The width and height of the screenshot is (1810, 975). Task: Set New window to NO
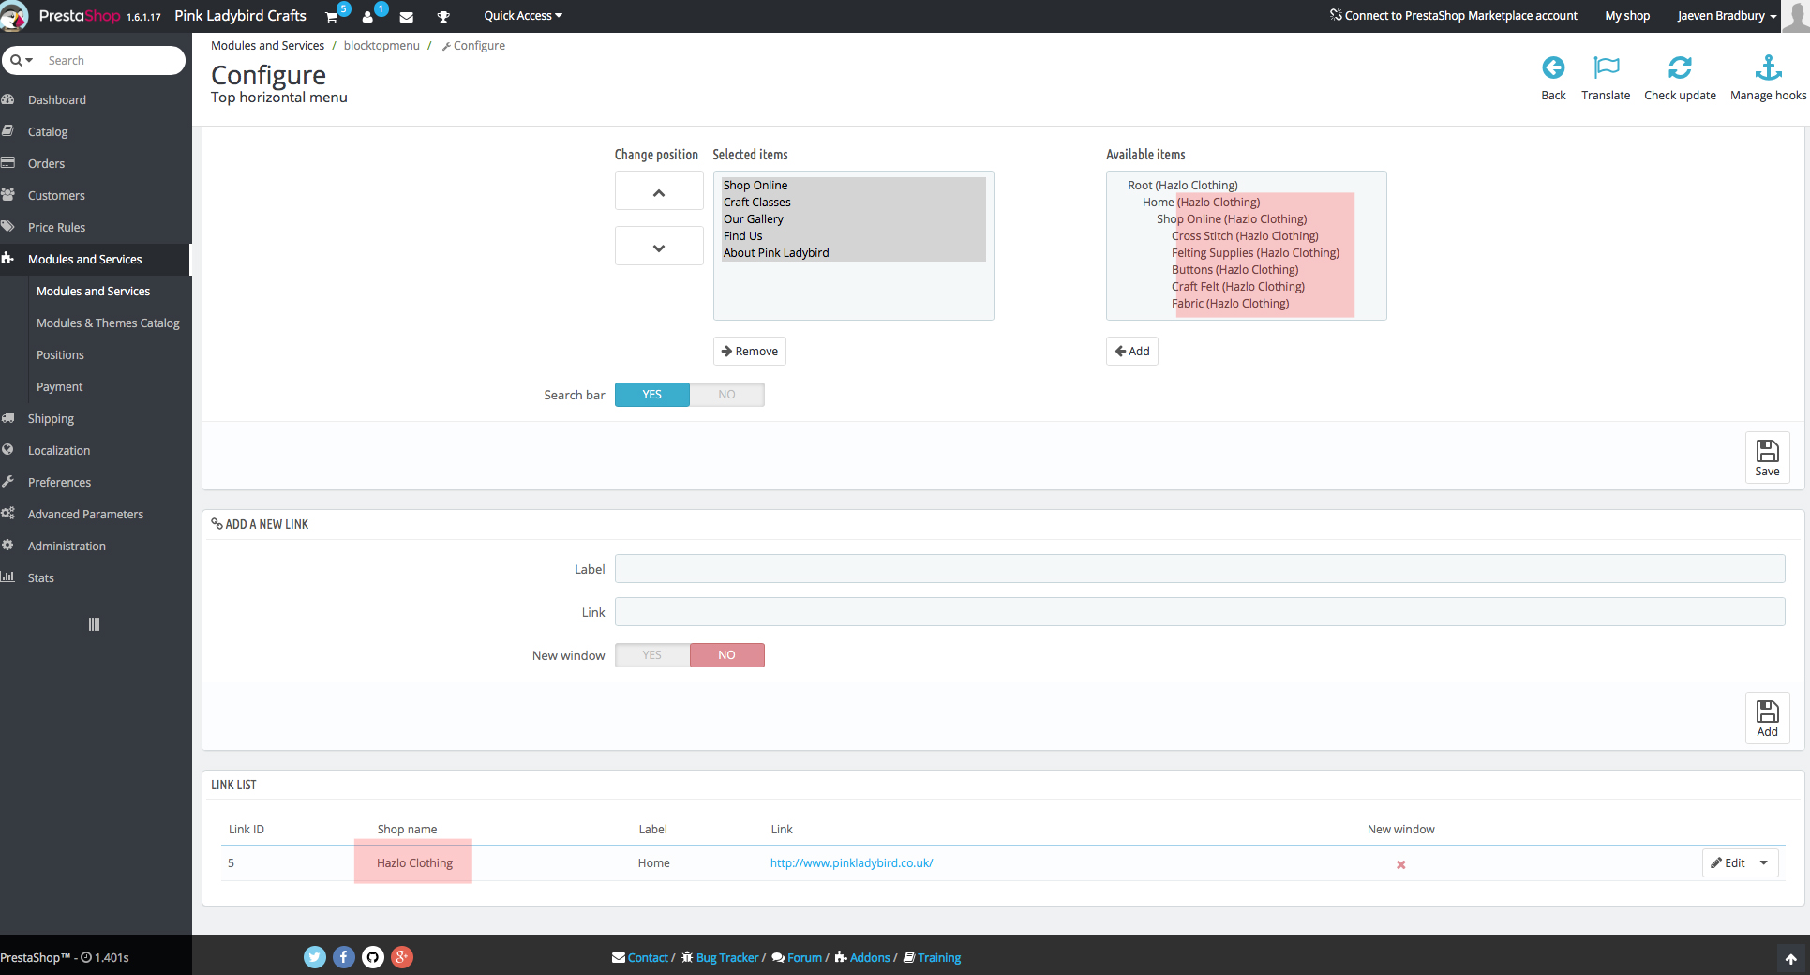click(x=727, y=655)
